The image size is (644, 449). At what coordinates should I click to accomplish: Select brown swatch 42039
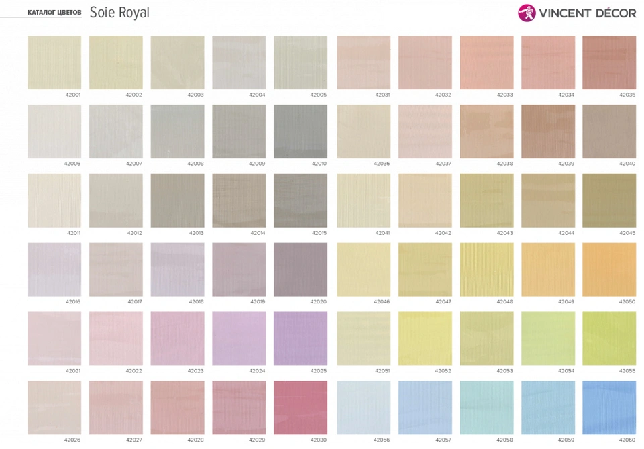548,132
